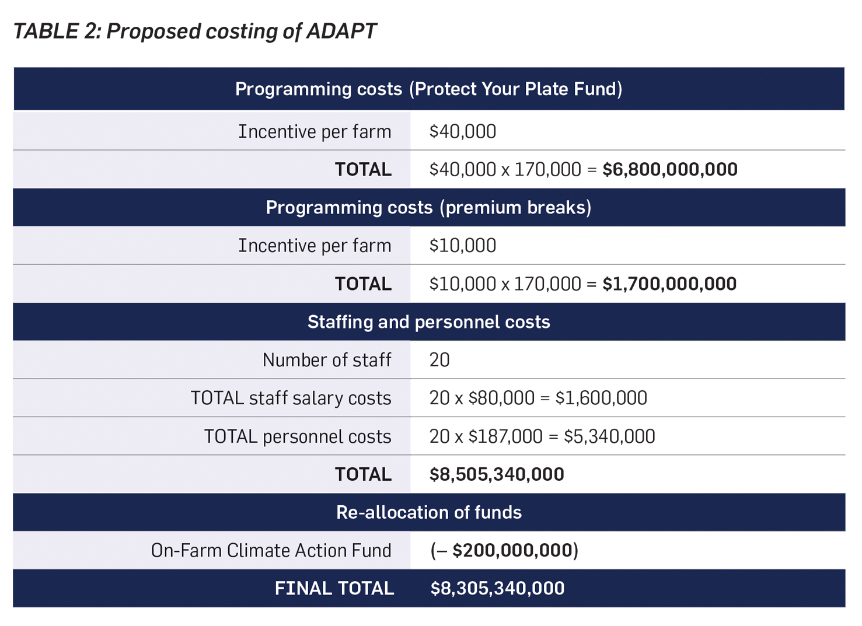The height and width of the screenshot is (626, 862).
Task: Select the FINAL TOTAL $8,305,340,000 value
Action: point(497,588)
